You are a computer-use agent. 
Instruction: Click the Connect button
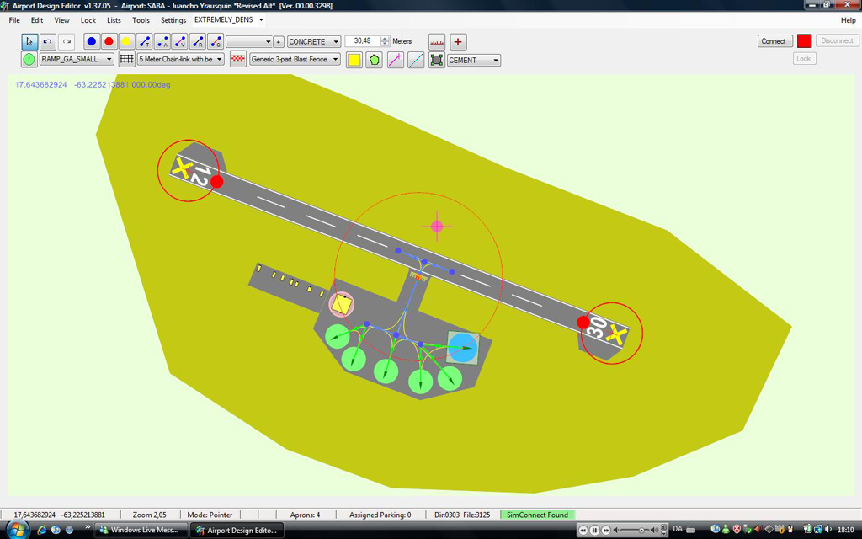point(773,41)
